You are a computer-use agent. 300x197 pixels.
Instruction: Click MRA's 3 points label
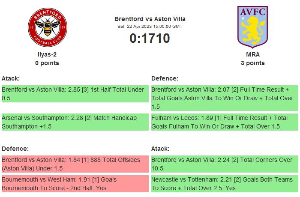(253, 63)
